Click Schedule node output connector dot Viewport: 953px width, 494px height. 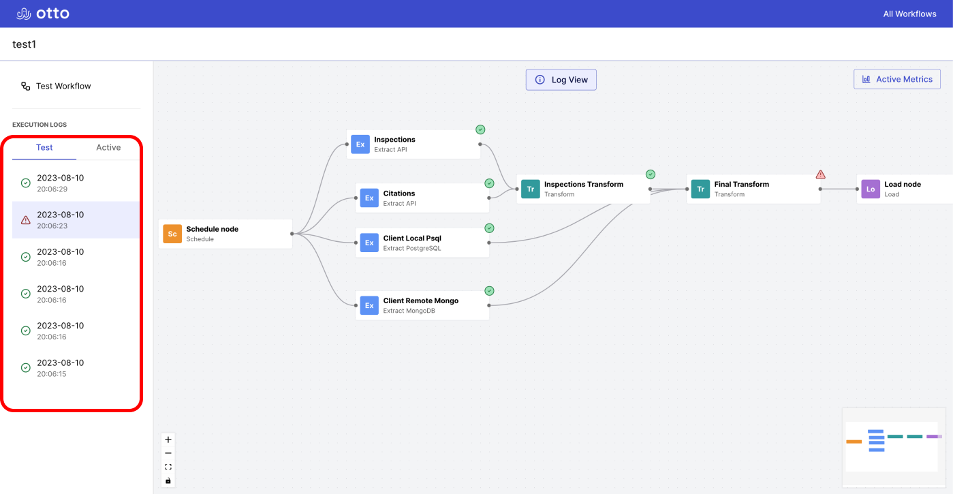pos(292,234)
